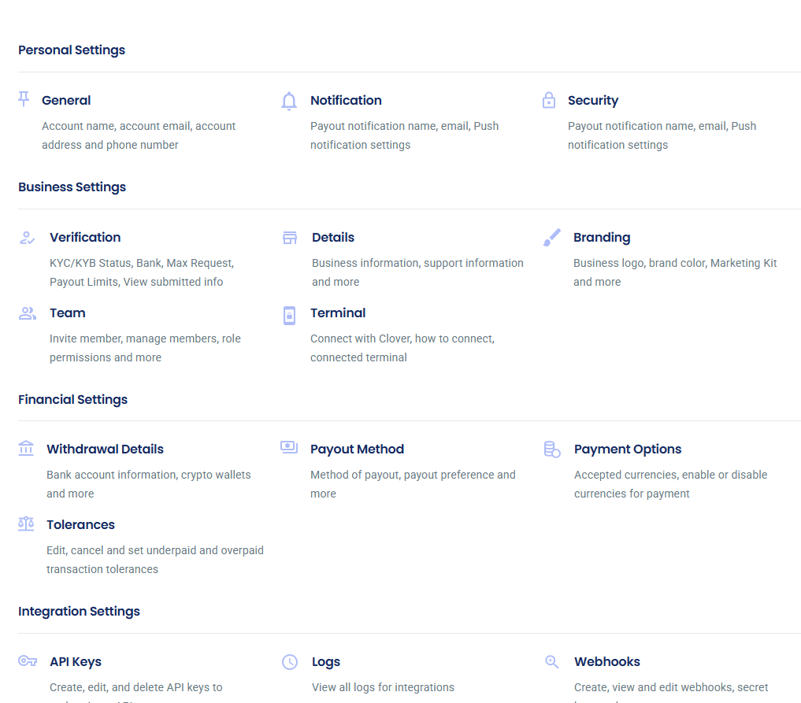This screenshot has width=801, height=703.
Task: Select the Webhooks magnifier icon
Action: click(x=551, y=662)
